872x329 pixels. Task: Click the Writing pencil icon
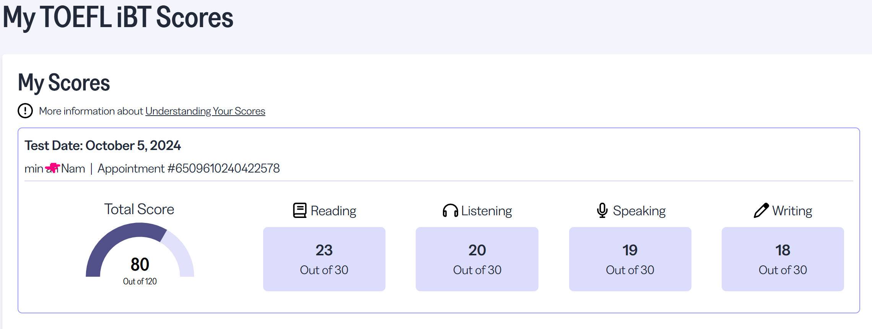(761, 210)
